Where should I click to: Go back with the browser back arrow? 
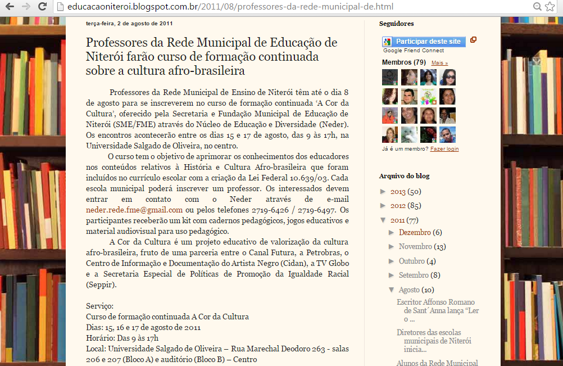10,6
